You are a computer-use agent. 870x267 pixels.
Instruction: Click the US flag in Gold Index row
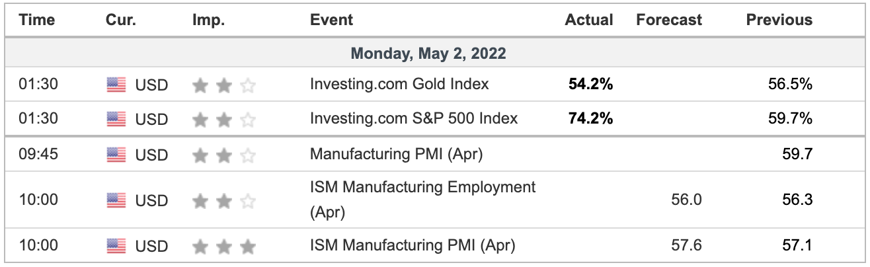(x=116, y=85)
